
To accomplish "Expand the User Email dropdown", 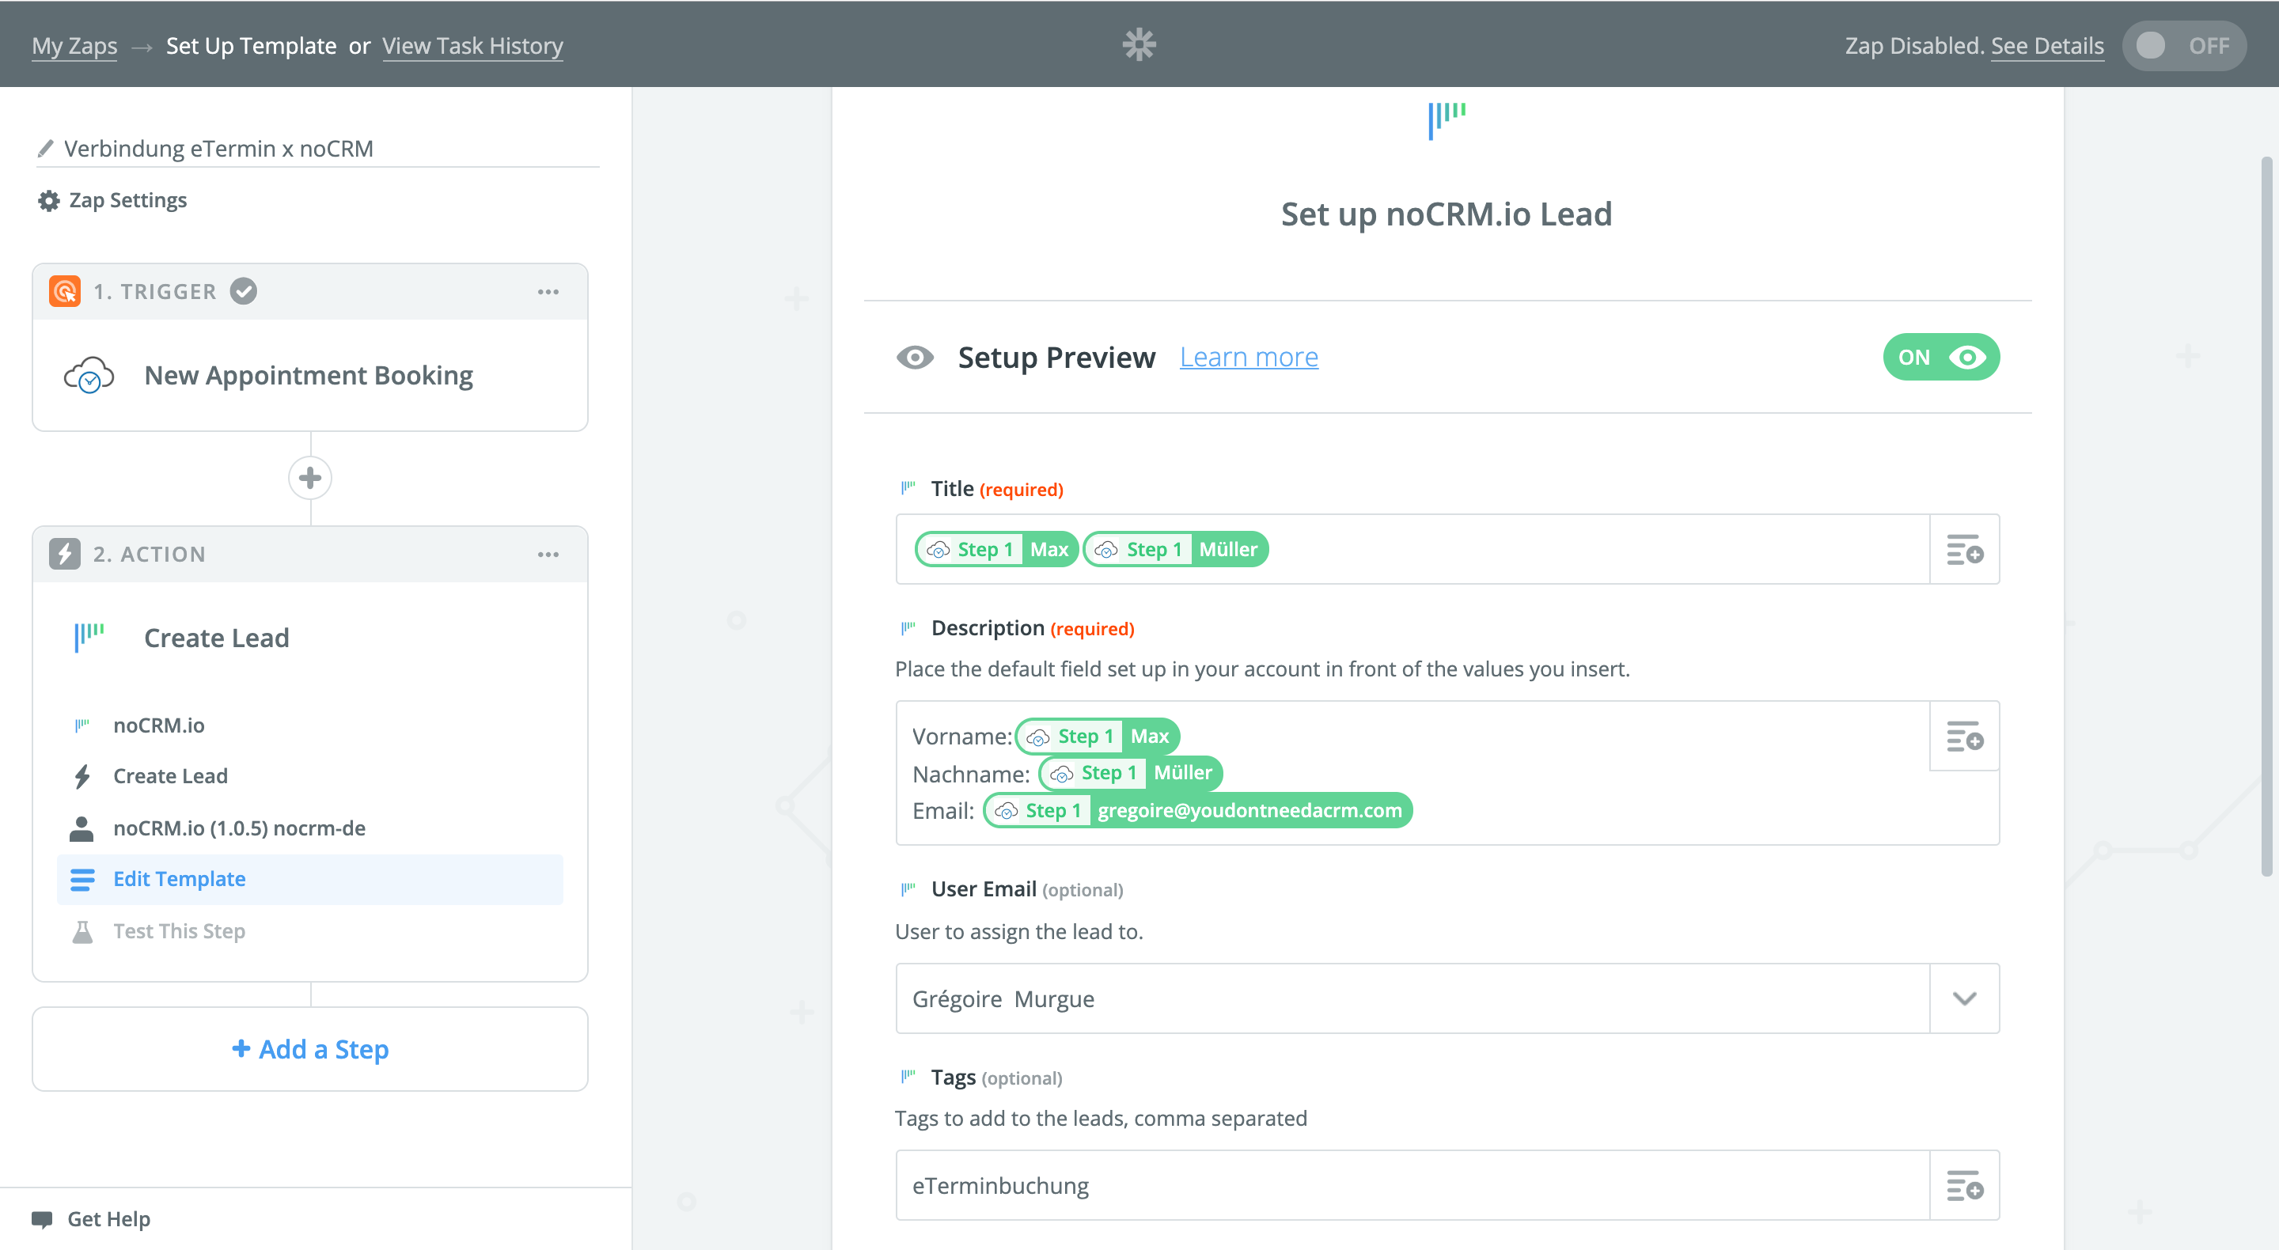I will pyautogui.click(x=1964, y=998).
